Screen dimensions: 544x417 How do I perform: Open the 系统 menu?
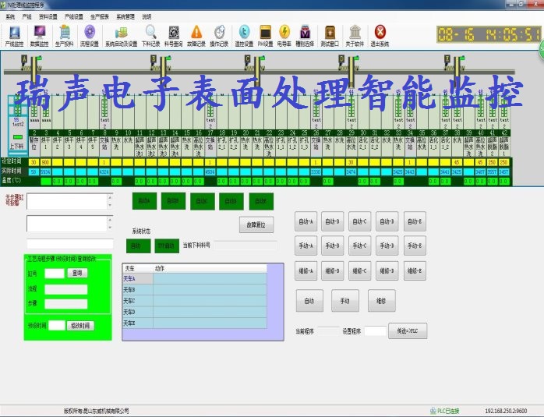10,16
